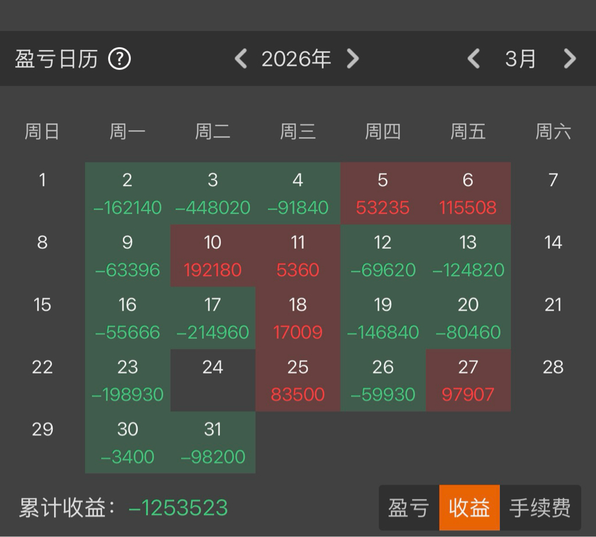Open March 5 showing 53235
596x537 pixels.
coord(382,193)
